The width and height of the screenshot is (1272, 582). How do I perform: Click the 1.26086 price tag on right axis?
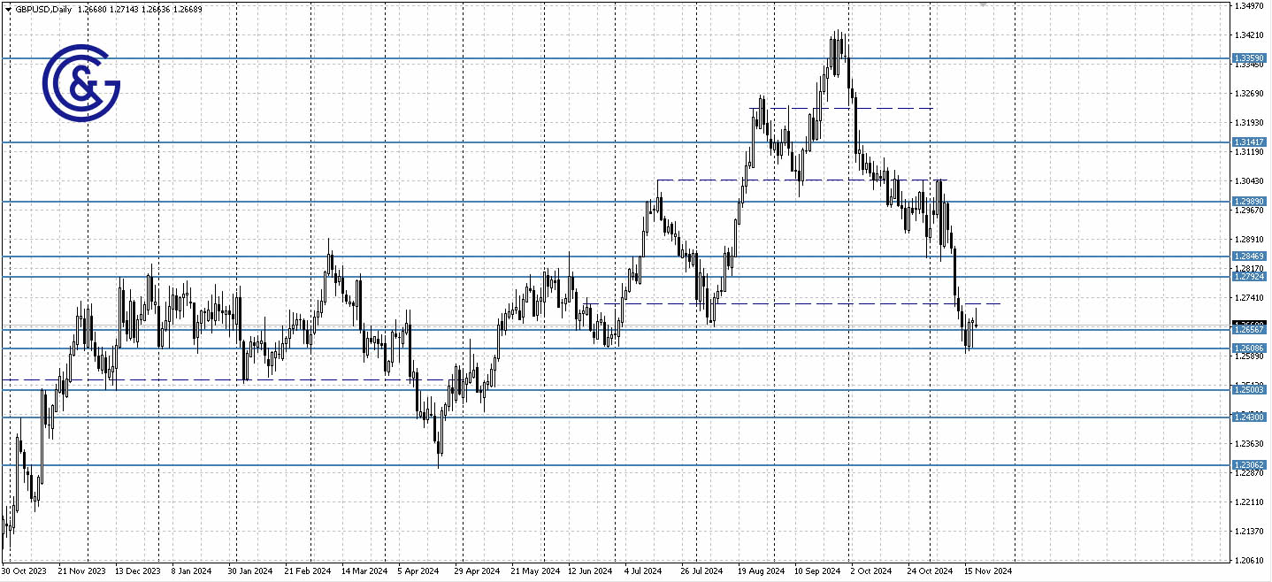(x=1250, y=347)
